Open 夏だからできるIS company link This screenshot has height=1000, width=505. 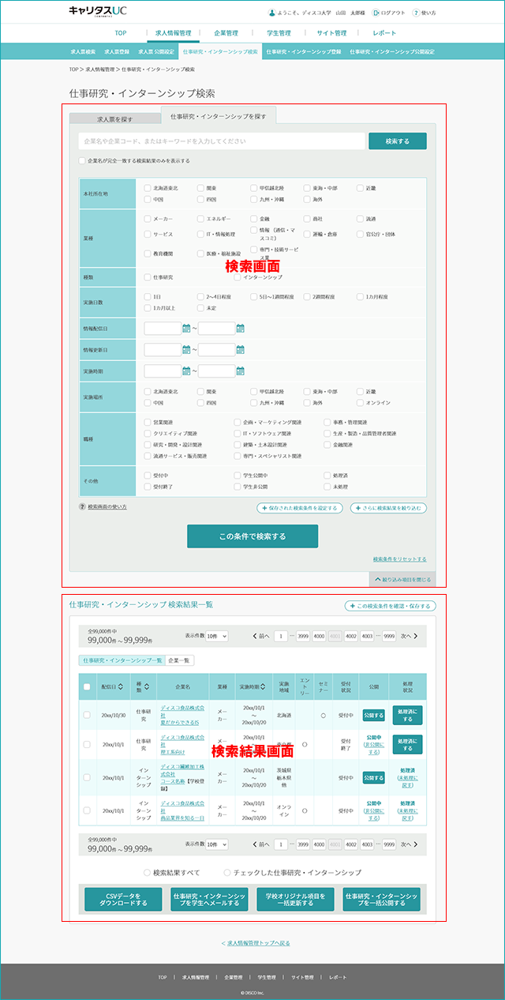[x=179, y=722]
